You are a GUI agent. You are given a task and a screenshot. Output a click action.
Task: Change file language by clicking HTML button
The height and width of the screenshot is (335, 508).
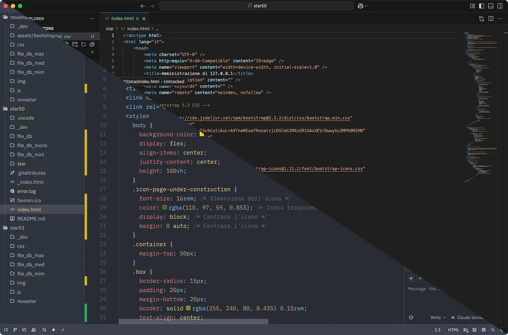point(453,330)
